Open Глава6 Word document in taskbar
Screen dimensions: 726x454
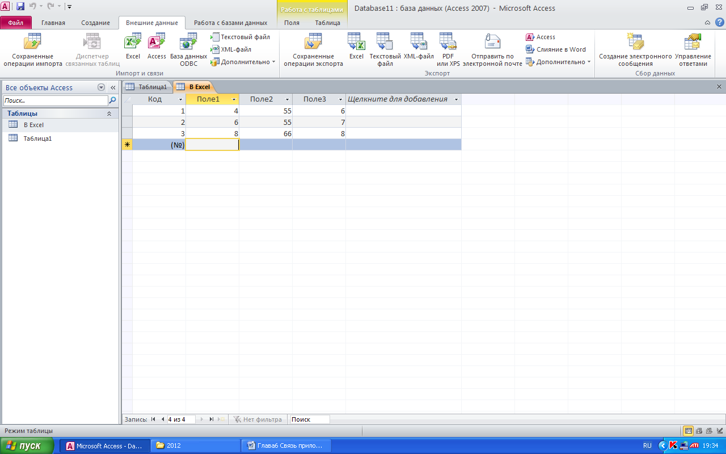point(286,446)
